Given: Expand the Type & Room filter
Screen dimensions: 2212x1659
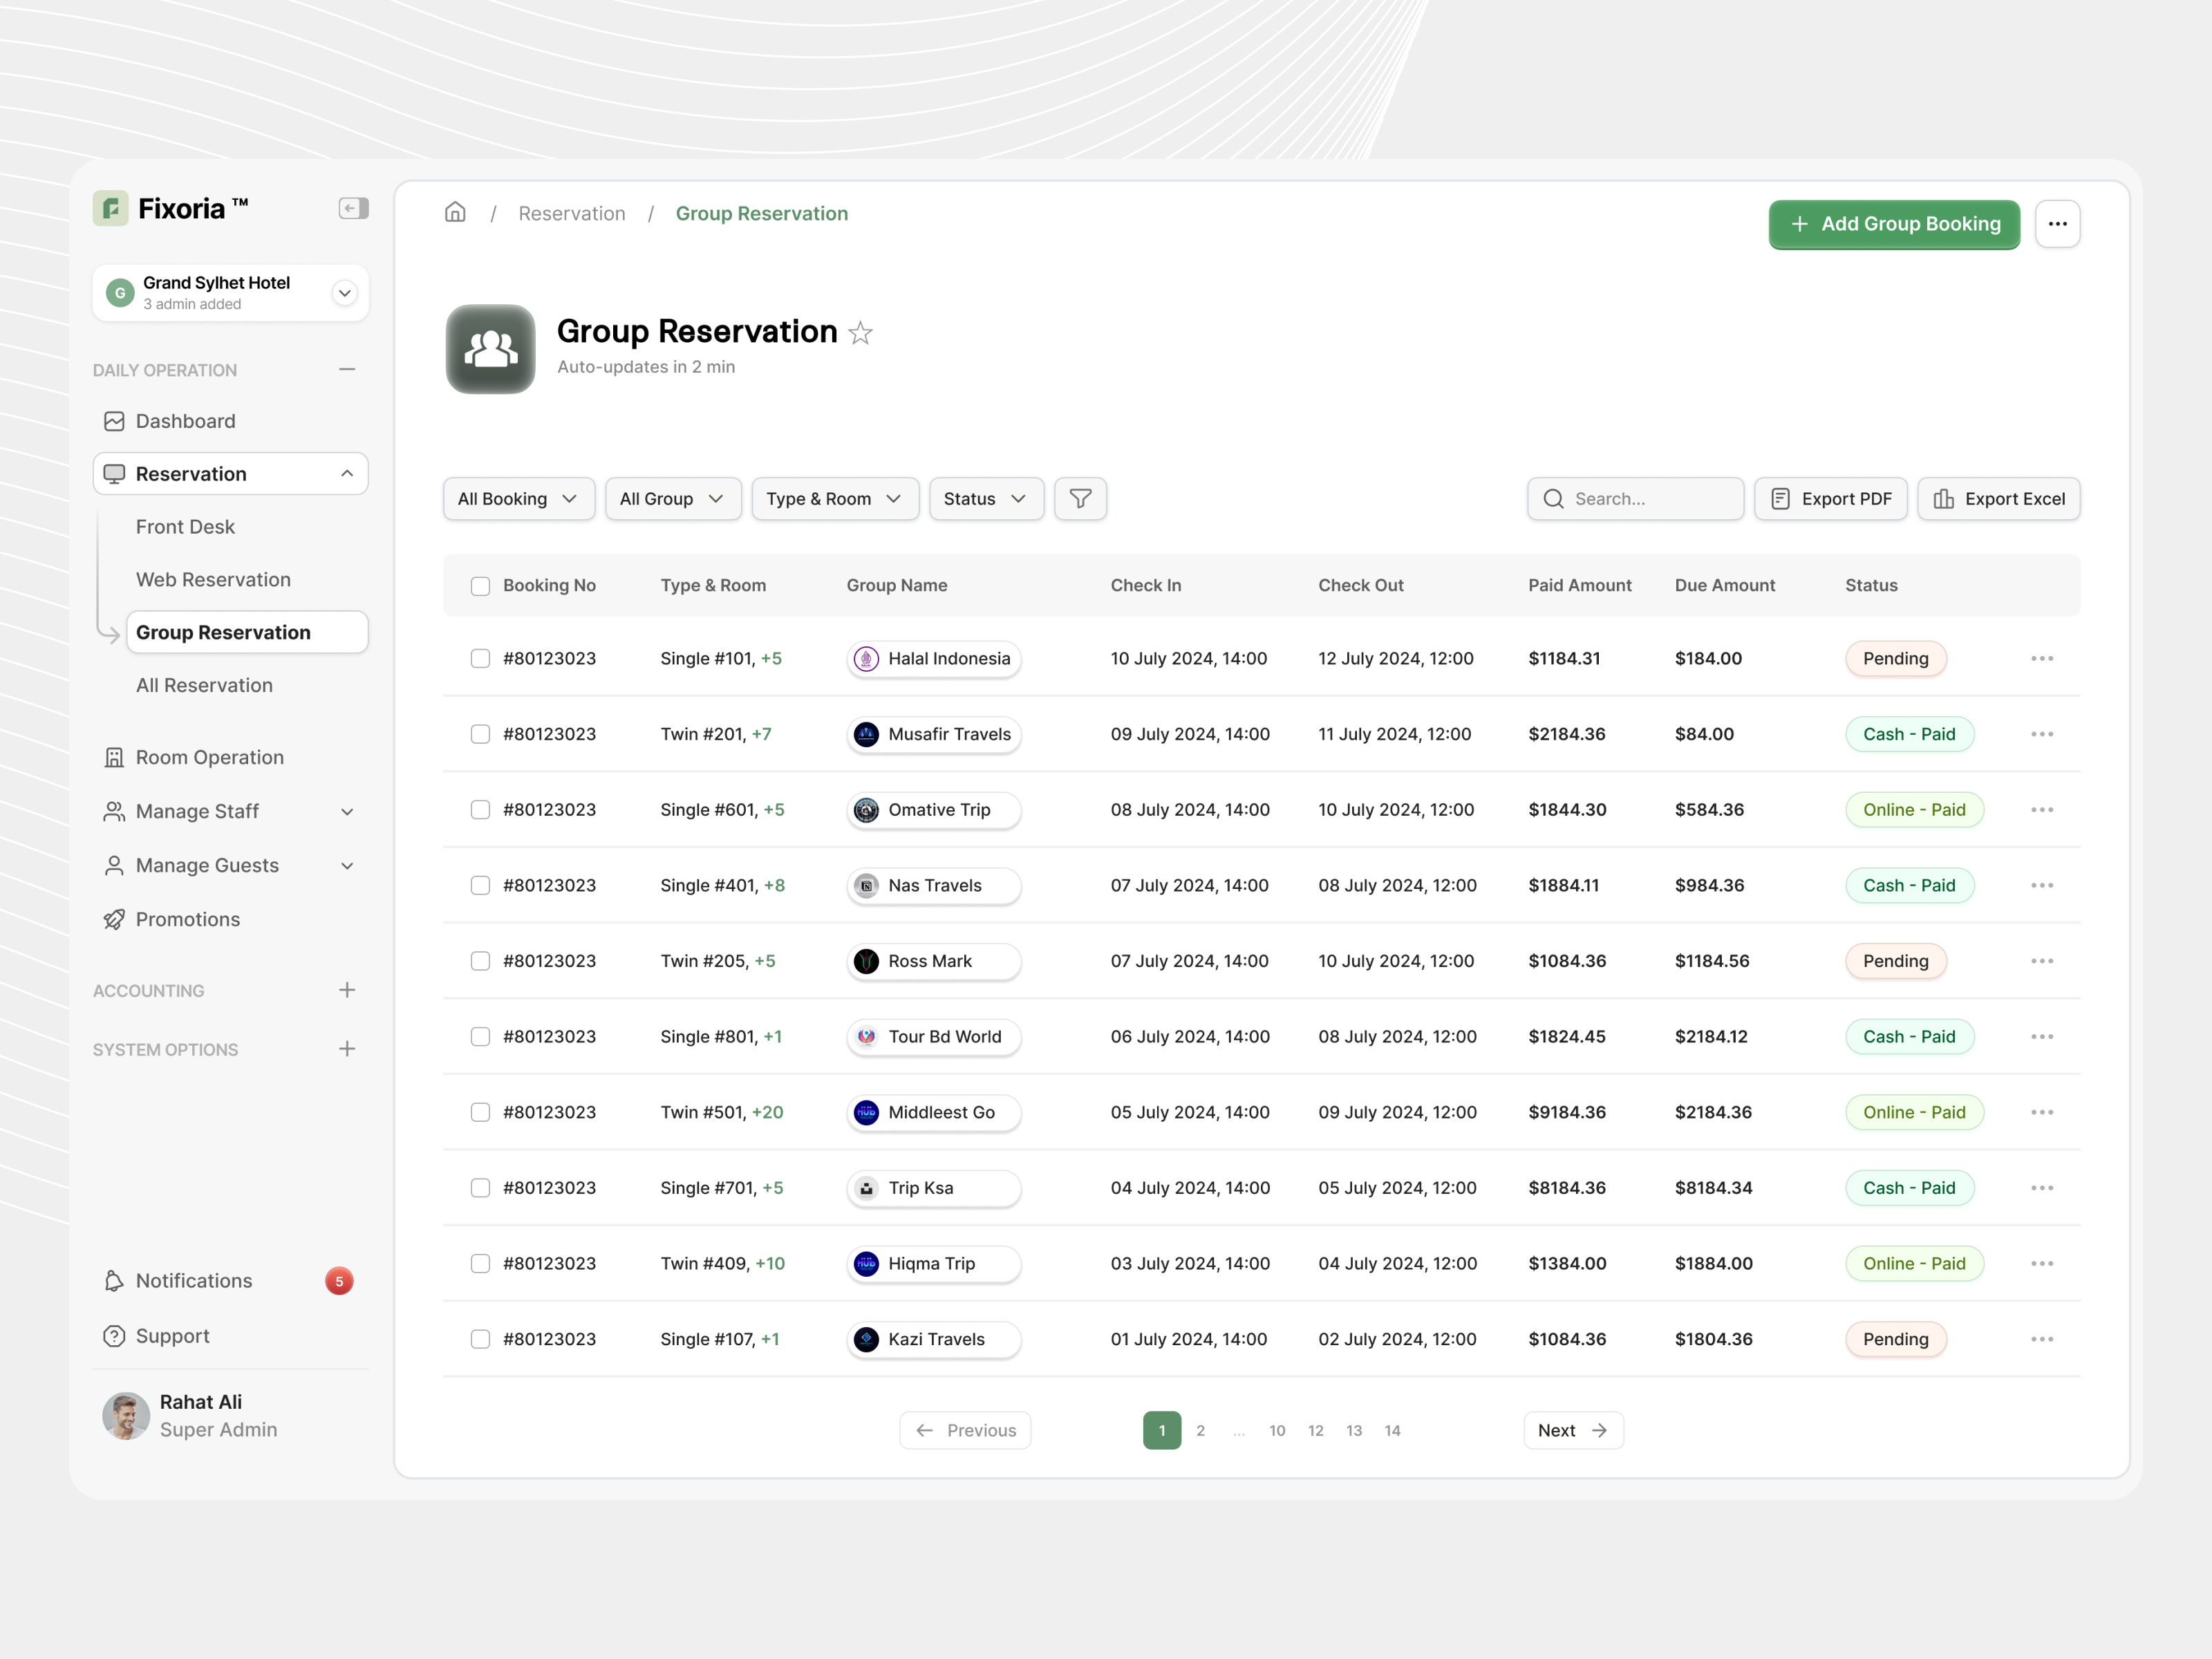Looking at the screenshot, I should tap(835, 498).
